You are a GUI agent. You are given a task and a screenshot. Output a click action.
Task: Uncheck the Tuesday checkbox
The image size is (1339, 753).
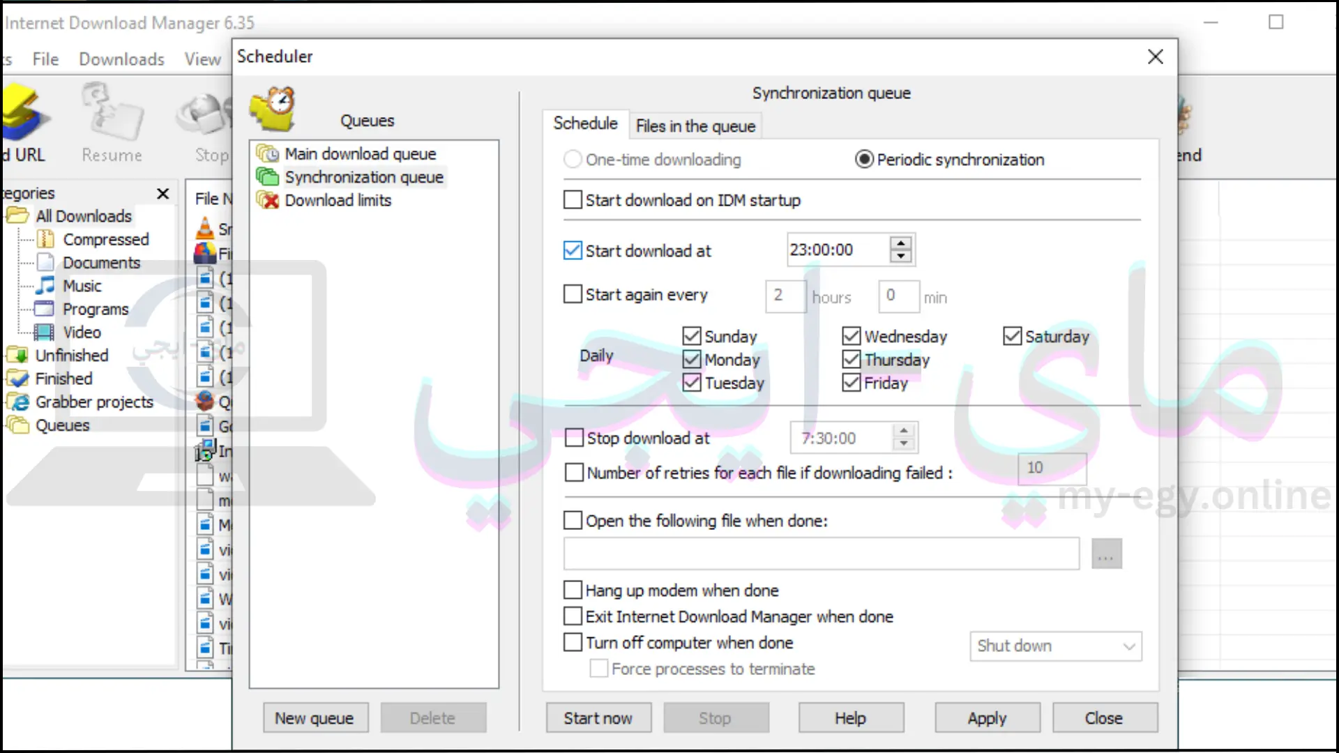click(x=692, y=382)
